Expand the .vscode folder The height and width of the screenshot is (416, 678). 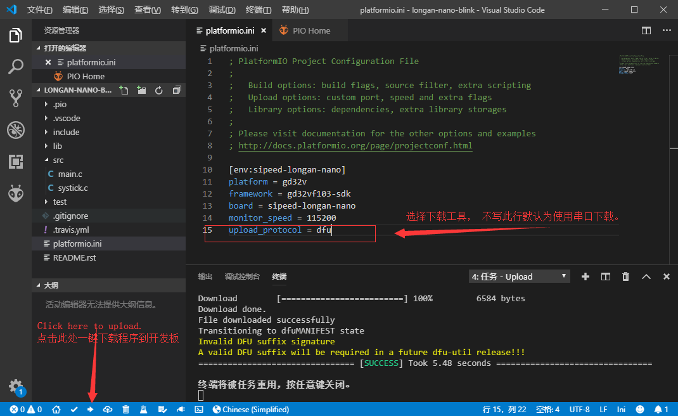(46, 118)
